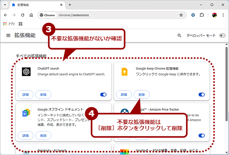Screen dimensions: 229x155
Task: Open the Keepa extension toolbar icon
Action: [x=193, y=15]
